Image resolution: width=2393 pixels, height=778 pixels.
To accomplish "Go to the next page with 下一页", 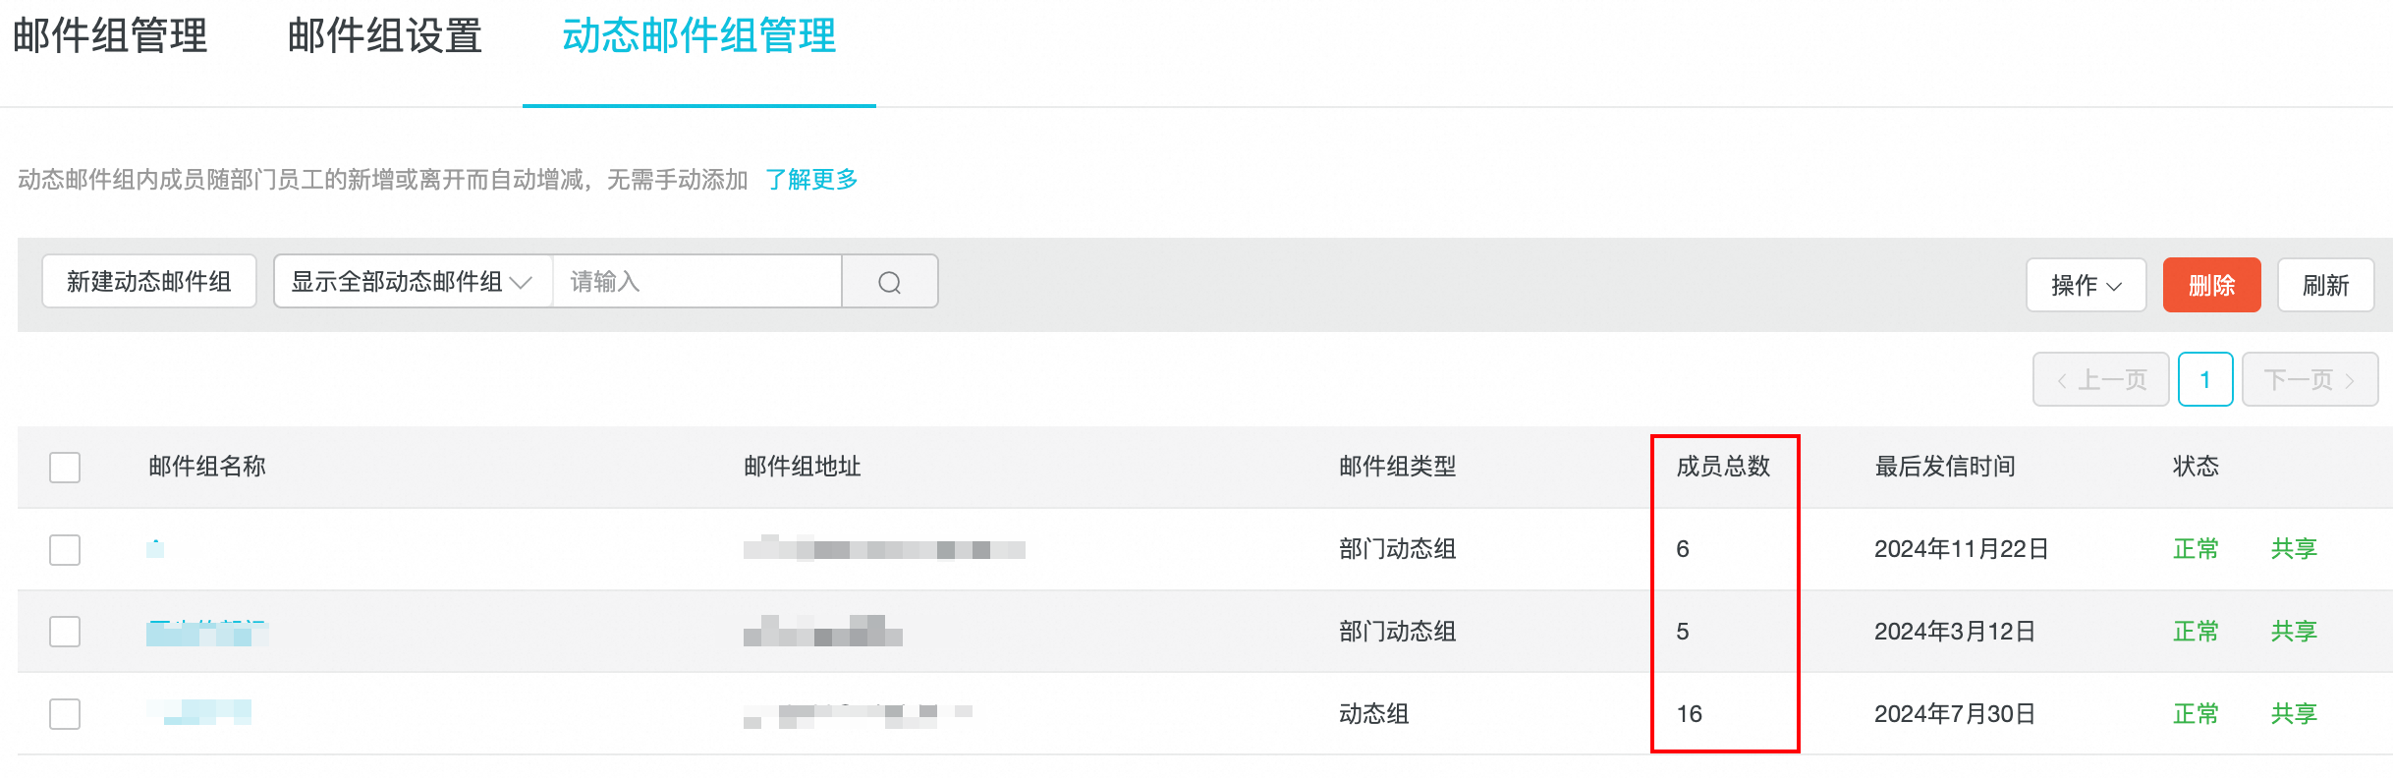I will (x=2310, y=380).
